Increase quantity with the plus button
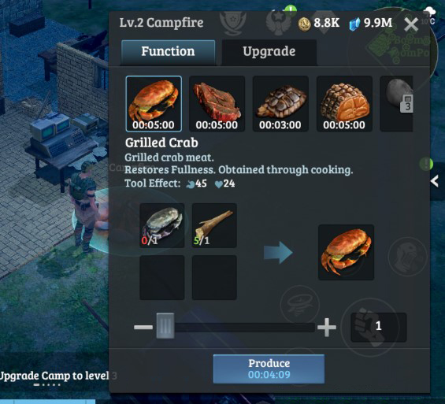445x404 pixels. [327, 327]
